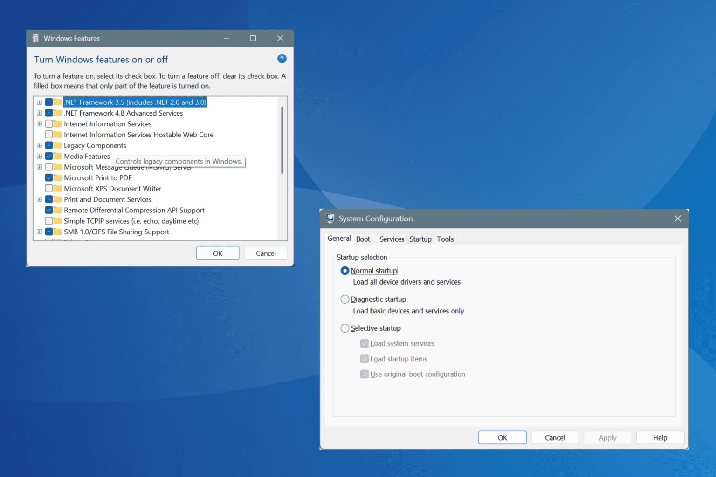The height and width of the screenshot is (477, 716).
Task: Select Internet Information Services tree item text
Action: (x=108, y=124)
